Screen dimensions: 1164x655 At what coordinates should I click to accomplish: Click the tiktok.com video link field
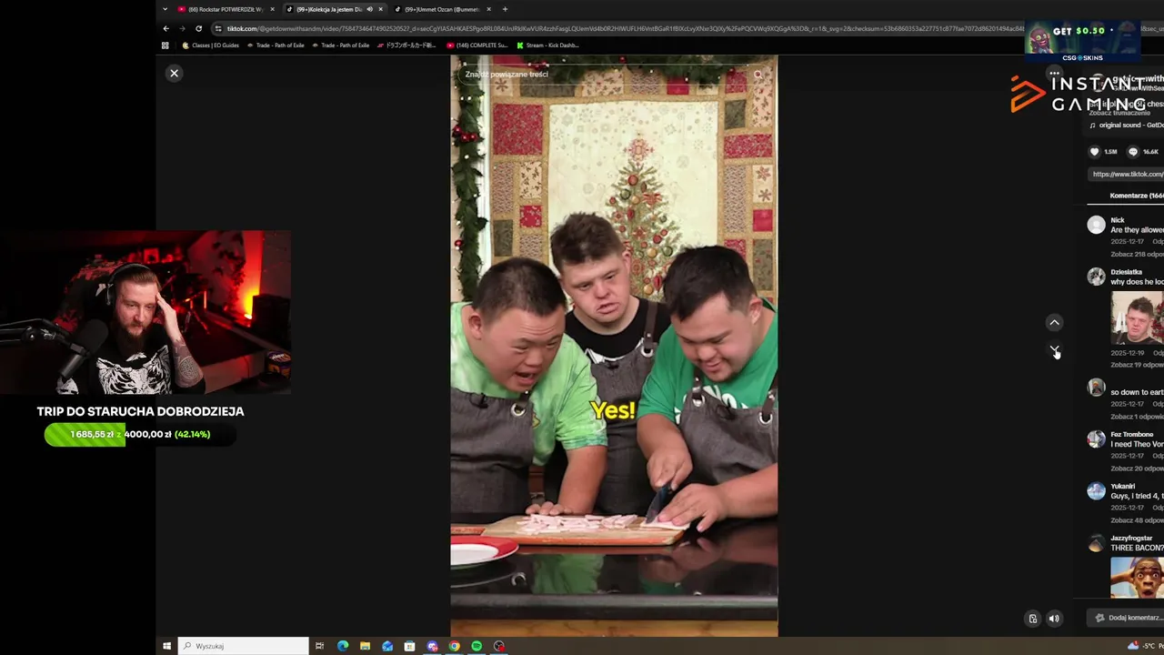(1127, 174)
